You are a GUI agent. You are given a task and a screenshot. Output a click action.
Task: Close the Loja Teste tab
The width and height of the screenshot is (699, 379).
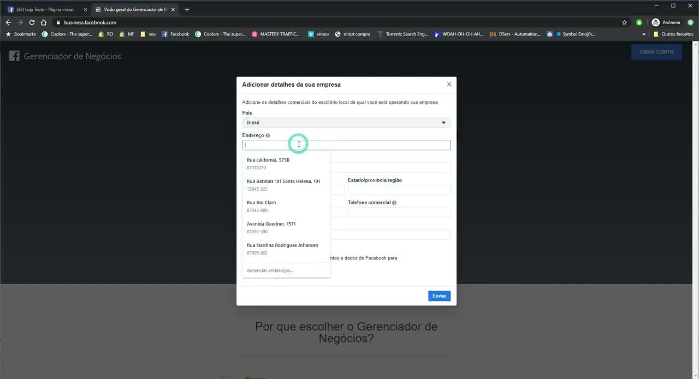(85, 9)
